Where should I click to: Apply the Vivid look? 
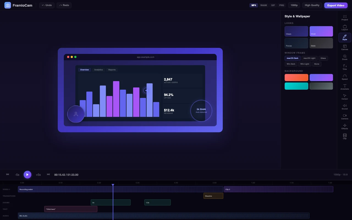click(x=321, y=31)
